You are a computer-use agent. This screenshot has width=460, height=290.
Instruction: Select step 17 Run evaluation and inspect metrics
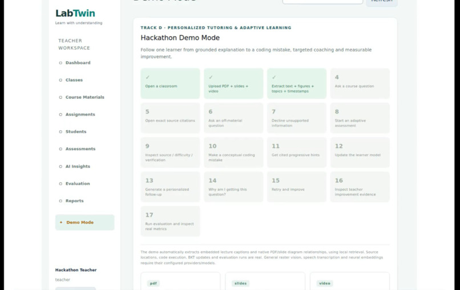pyautogui.click(x=170, y=221)
